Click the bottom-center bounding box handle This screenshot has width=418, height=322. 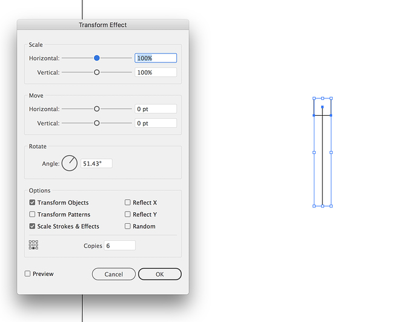tap(322, 206)
